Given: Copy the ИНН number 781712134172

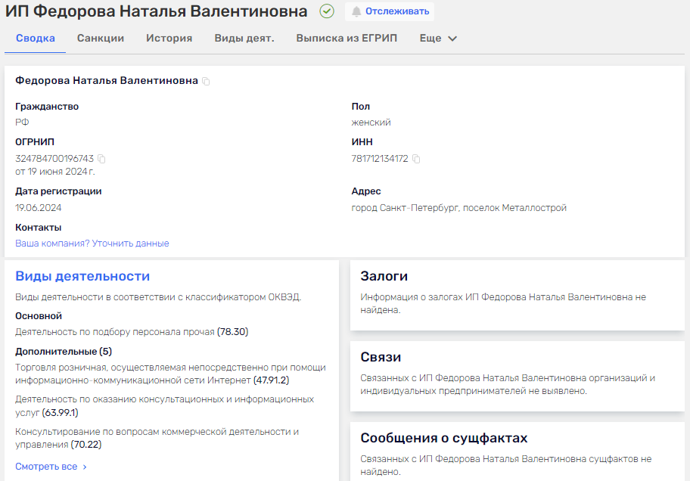Looking at the screenshot, I should 416,159.
